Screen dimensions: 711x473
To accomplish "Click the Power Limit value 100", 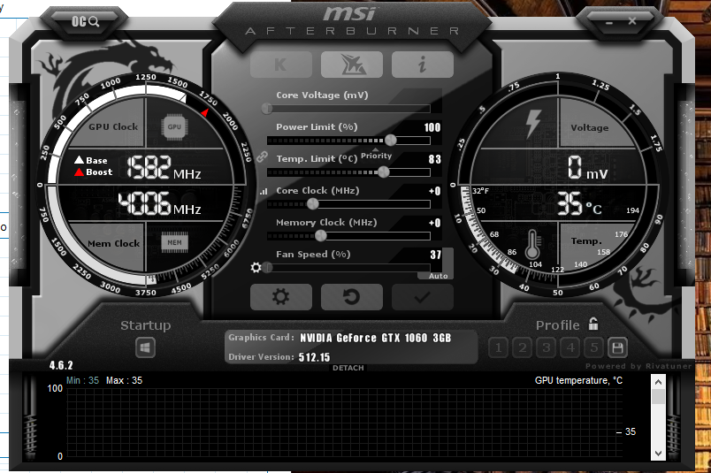I will [432, 127].
